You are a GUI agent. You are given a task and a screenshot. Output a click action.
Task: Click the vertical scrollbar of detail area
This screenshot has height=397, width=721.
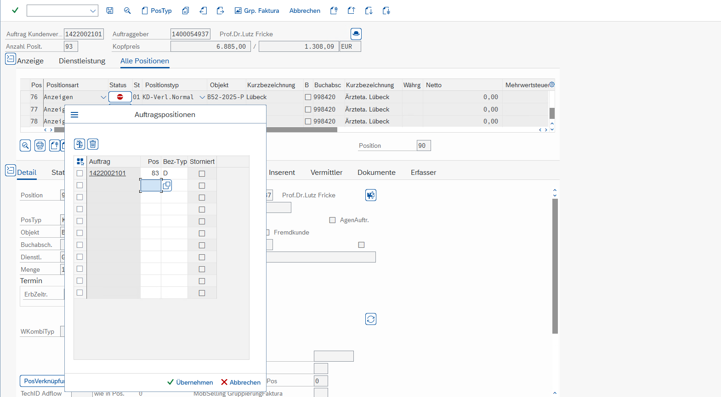pyautogui.click(x=555, y=266)
